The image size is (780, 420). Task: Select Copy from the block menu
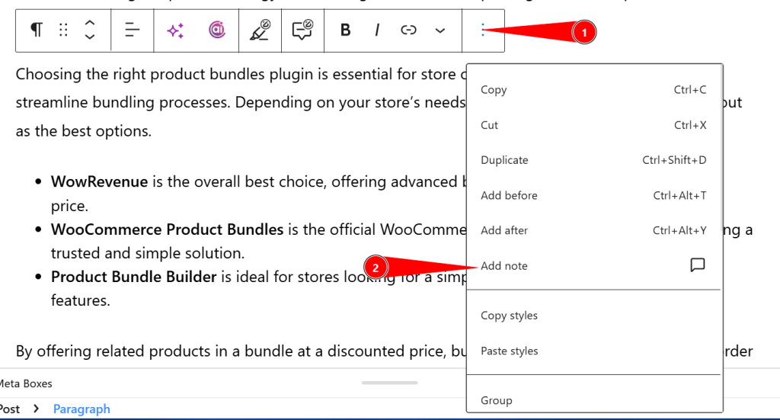(593, 90)
